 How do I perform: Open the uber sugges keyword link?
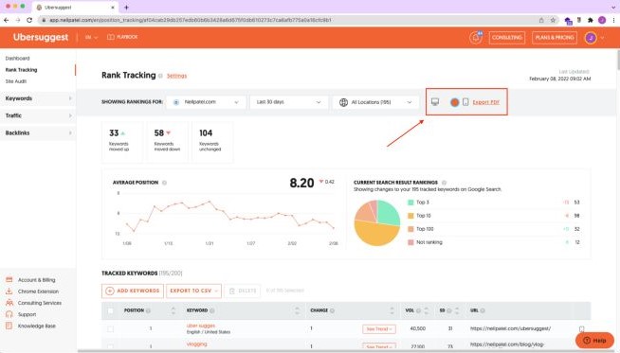click(x=201, y=326)
